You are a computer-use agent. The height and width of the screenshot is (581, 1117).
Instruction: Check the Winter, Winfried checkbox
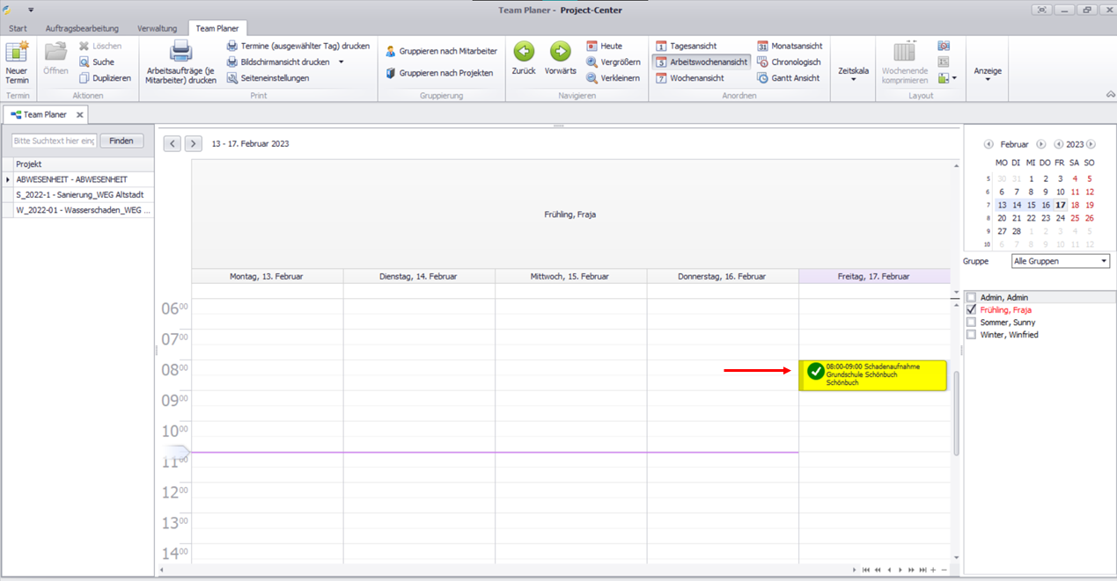tap(971, 335)
